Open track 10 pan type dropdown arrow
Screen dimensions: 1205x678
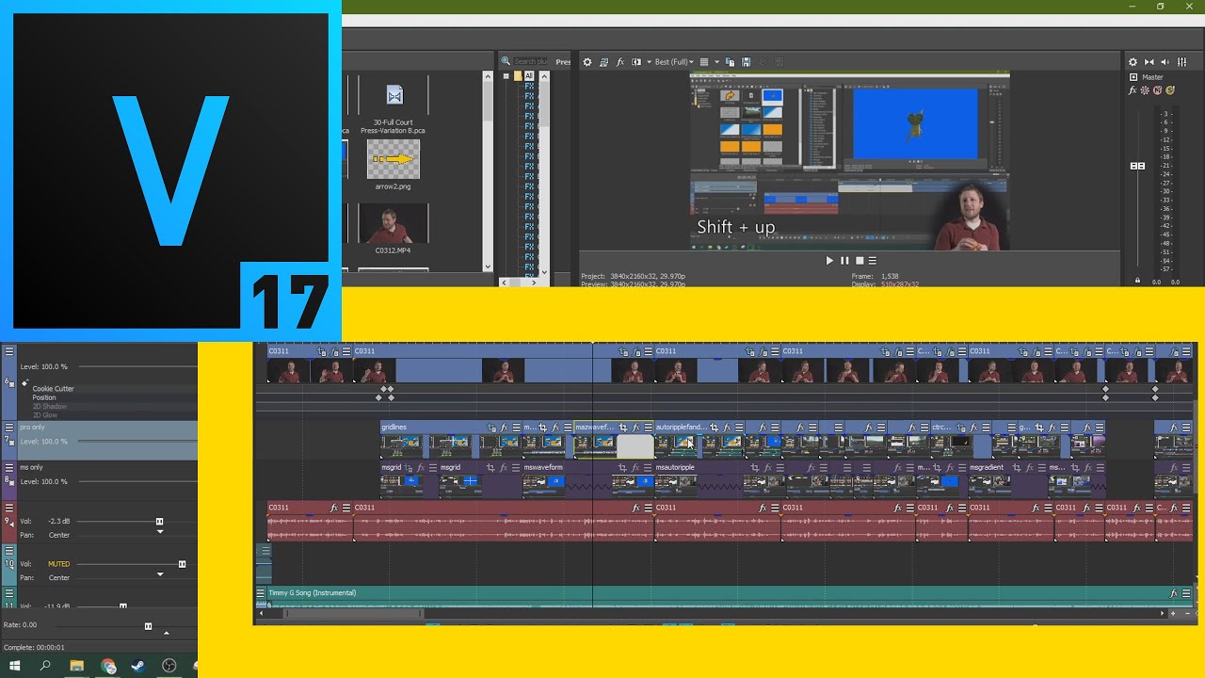[x=159, y=574]
